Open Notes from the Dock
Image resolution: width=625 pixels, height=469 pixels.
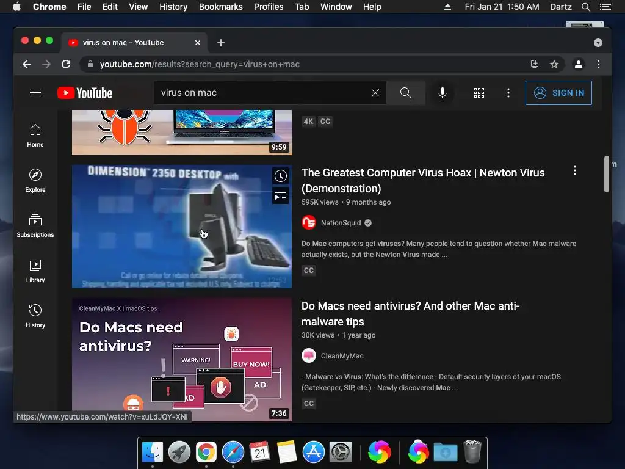287,453
